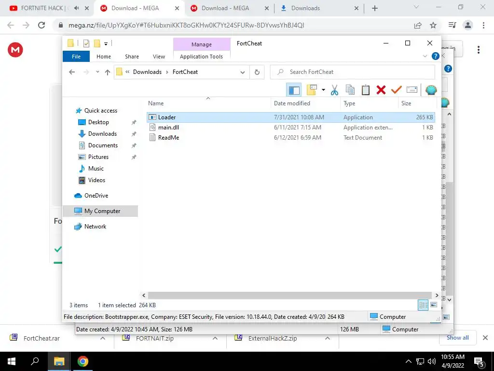Click the orange checkmark Properties icon
This screenshot has height=371, width=494.
(x=397, y=90)
